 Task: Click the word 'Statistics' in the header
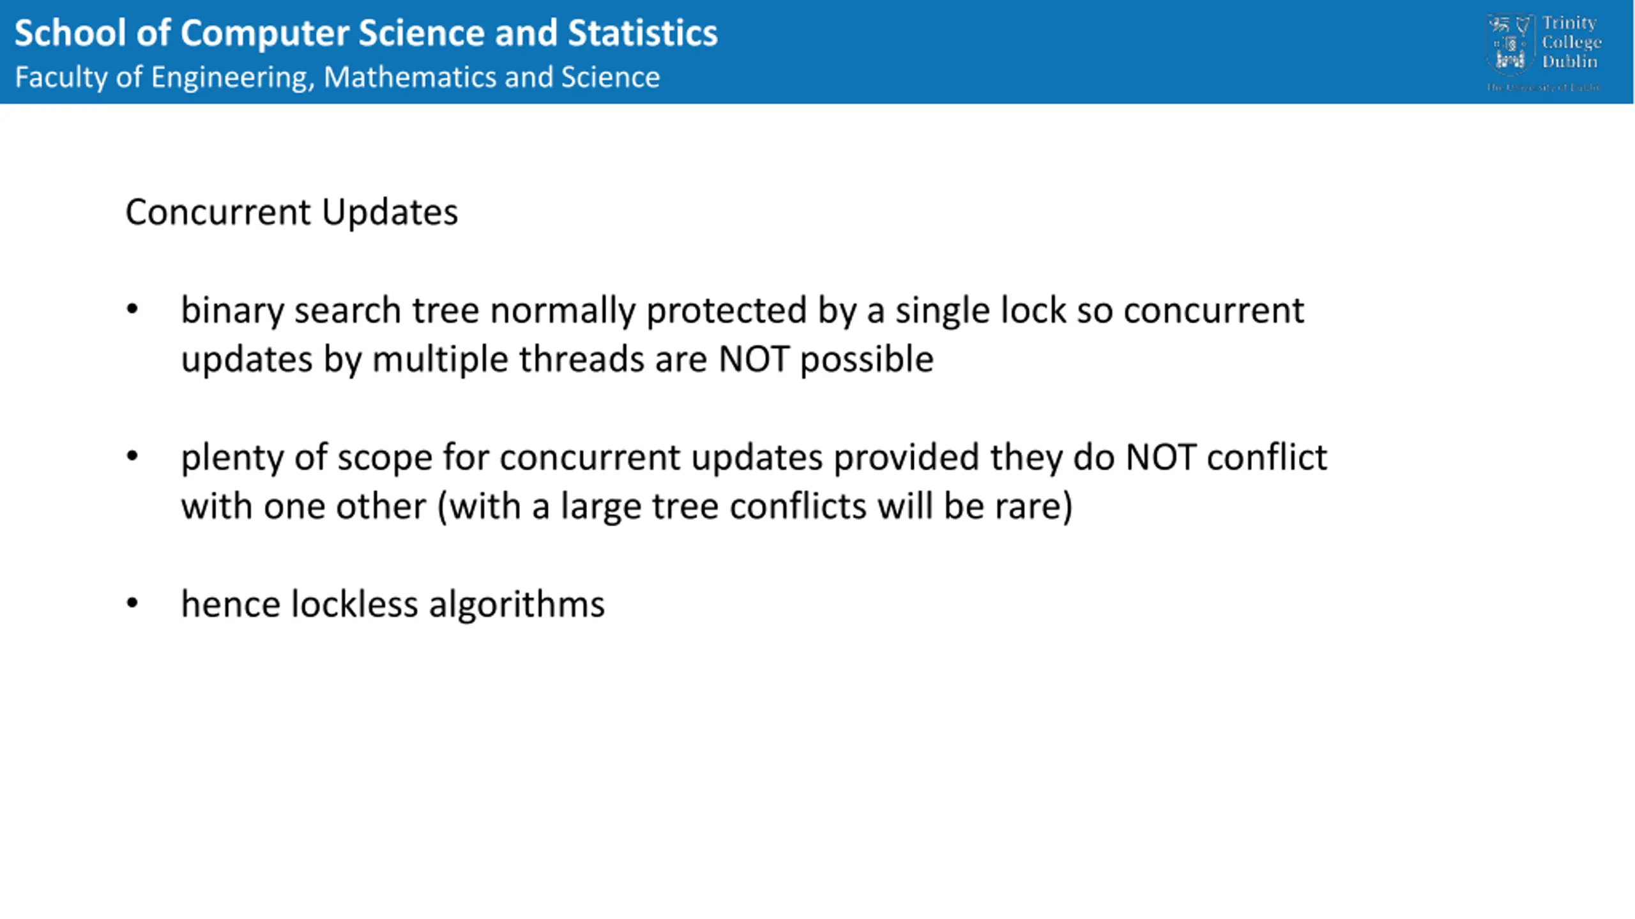tap(643, 33)
